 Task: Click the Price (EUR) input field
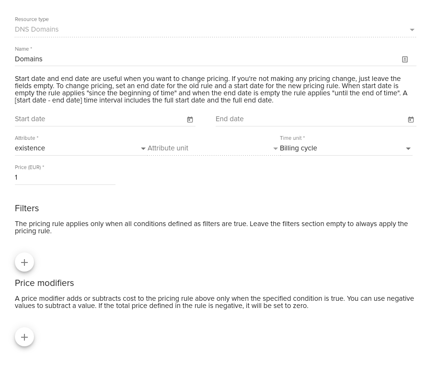(x=65, y=178)
